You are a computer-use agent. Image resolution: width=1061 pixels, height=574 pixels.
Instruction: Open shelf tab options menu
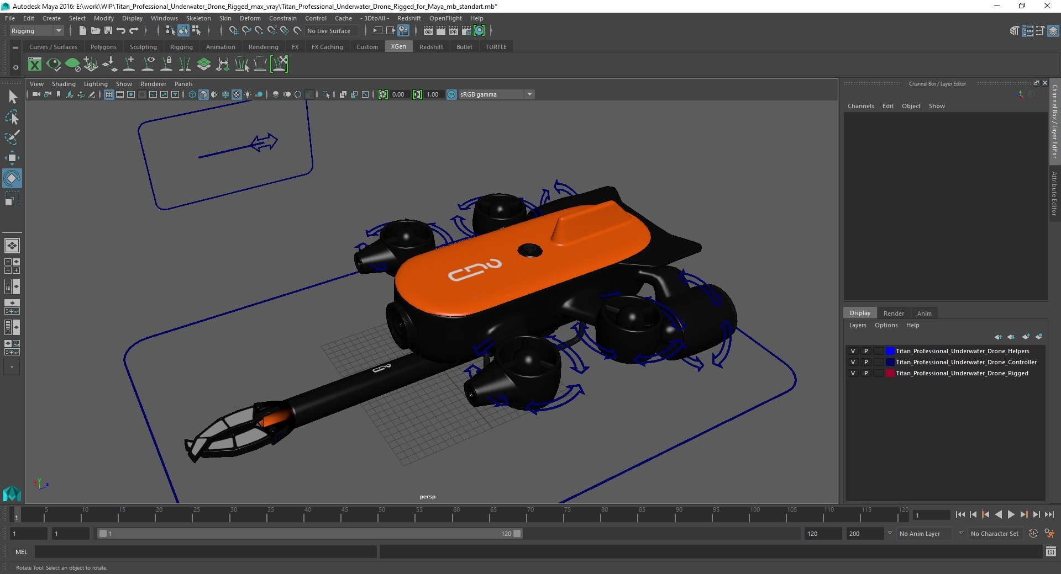point(15,47)
